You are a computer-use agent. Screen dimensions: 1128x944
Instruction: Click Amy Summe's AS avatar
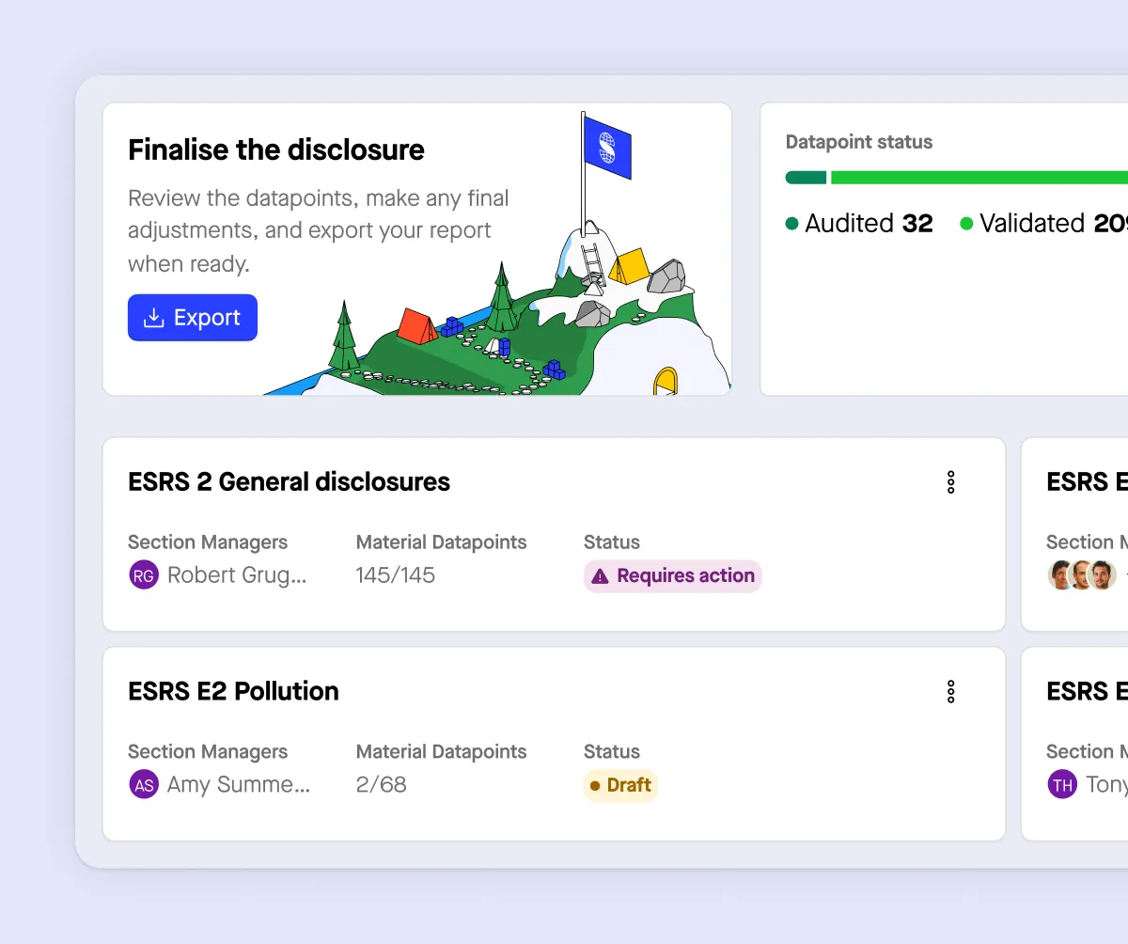pyautogui.click(x=142, y=784)
